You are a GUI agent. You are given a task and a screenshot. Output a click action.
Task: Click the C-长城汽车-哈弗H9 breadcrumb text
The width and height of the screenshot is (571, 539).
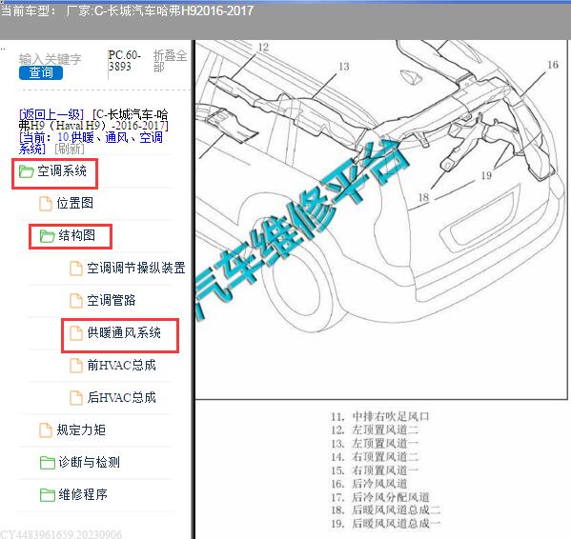click(93, 120)
